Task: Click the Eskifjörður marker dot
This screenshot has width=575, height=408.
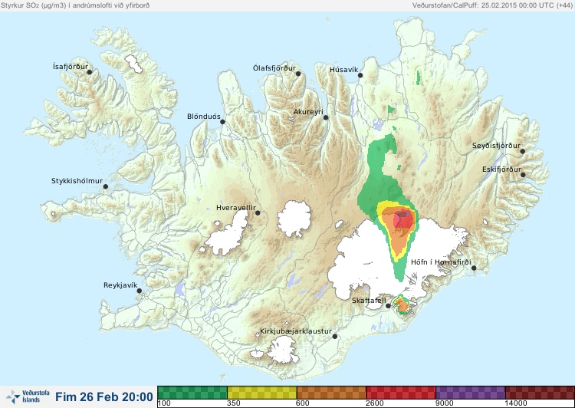Action: click(523, 175)
